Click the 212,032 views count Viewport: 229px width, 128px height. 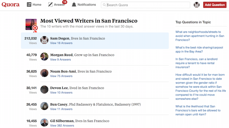point(31,38)
